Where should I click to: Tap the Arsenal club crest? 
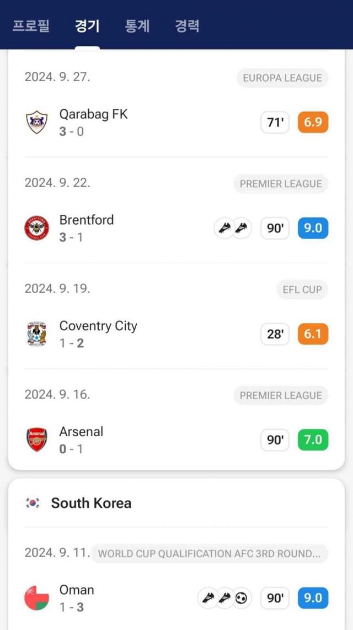click(37, 440)
